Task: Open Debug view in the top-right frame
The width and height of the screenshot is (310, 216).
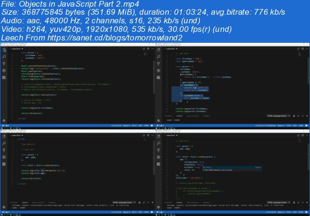Action: 158,70
